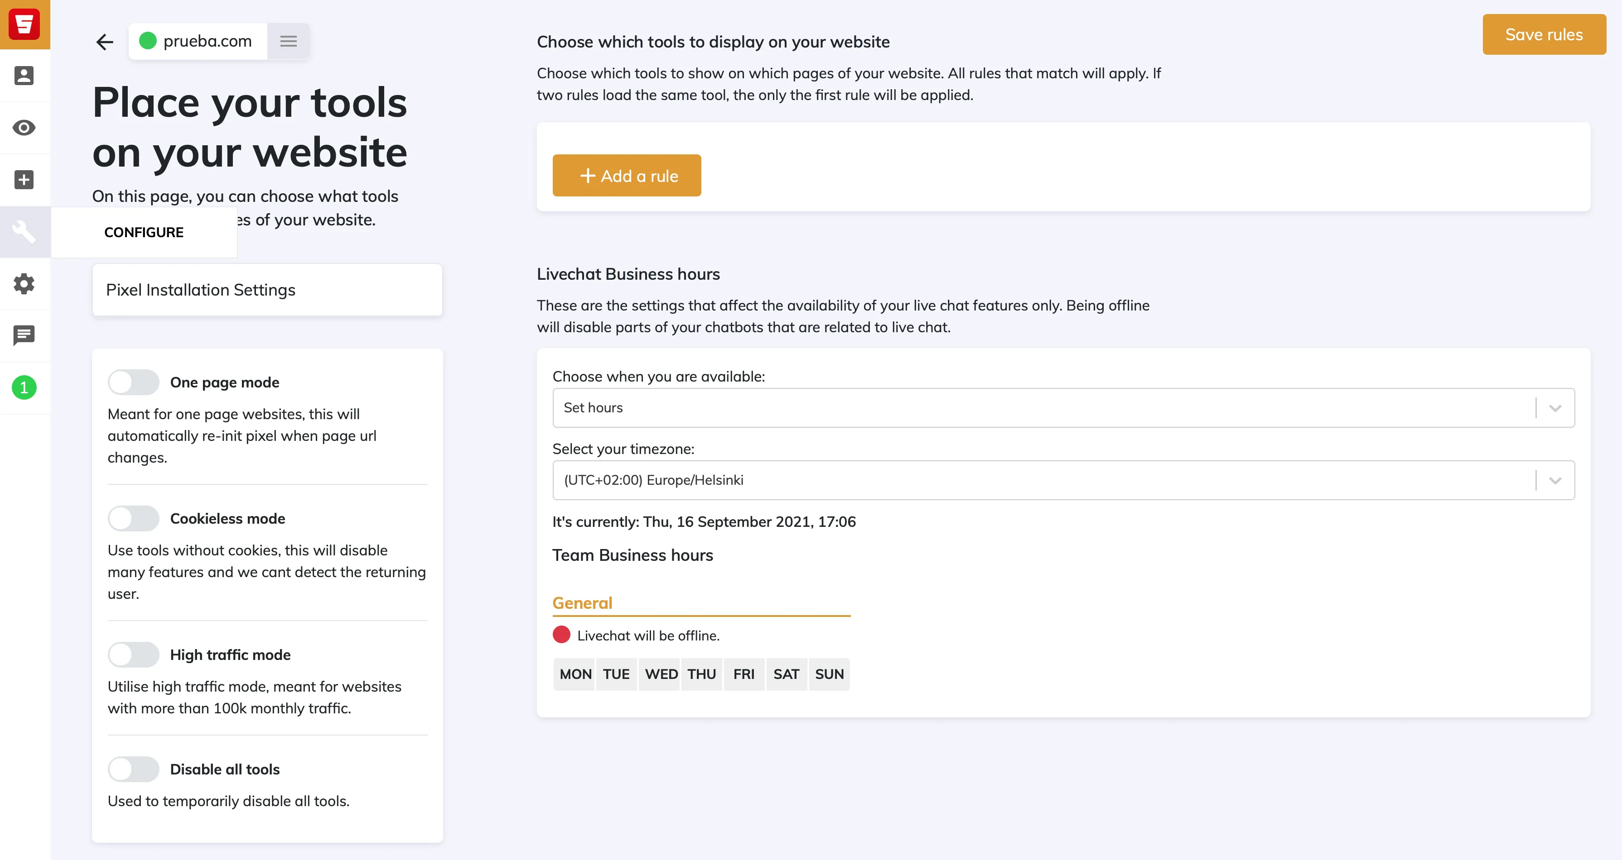Open the hamburger menu beside prueba.com
The width and height of the screenshot is (1622, 860).
click(x=289, y=42)
